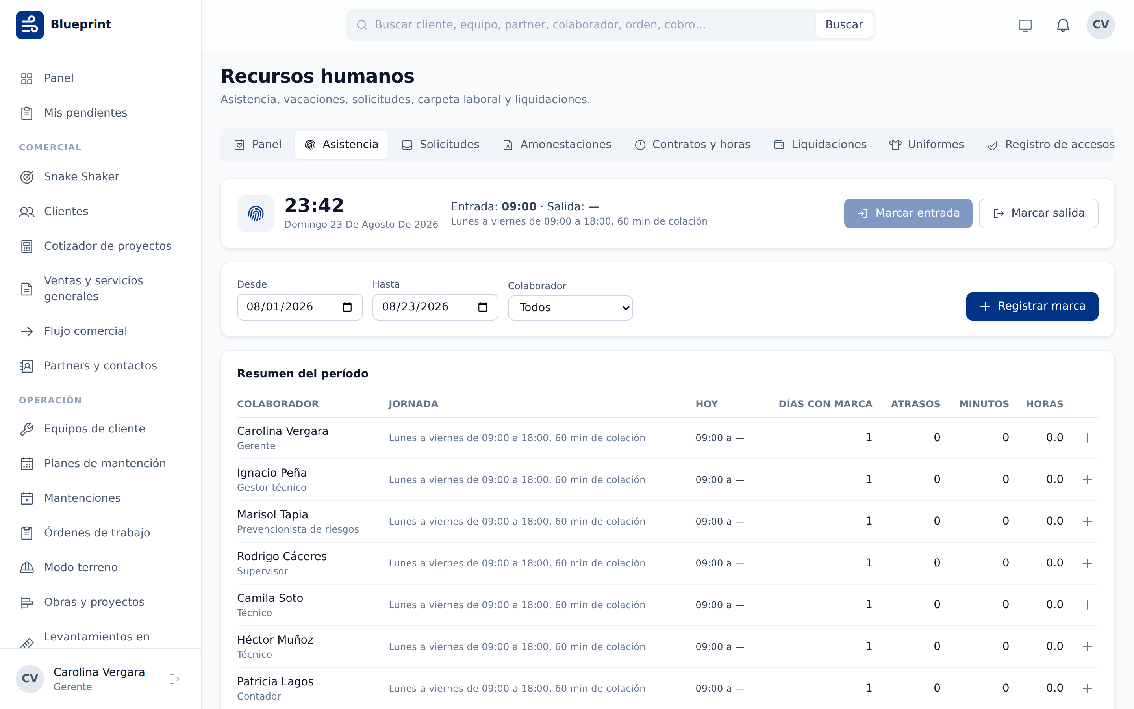Image resolution: width=1134 pixels, height=709 pixels.
Task: Switch to the Panel tab in Recursos humanos
Action: point(258,145)
